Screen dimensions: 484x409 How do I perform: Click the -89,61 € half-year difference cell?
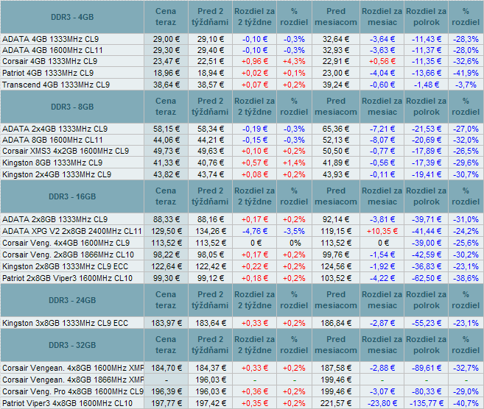pyautogui.click(x=427, y=368)
